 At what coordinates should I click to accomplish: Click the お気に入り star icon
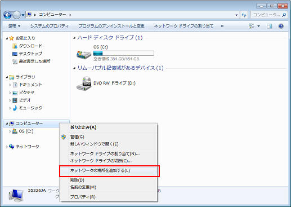[11, 38]
